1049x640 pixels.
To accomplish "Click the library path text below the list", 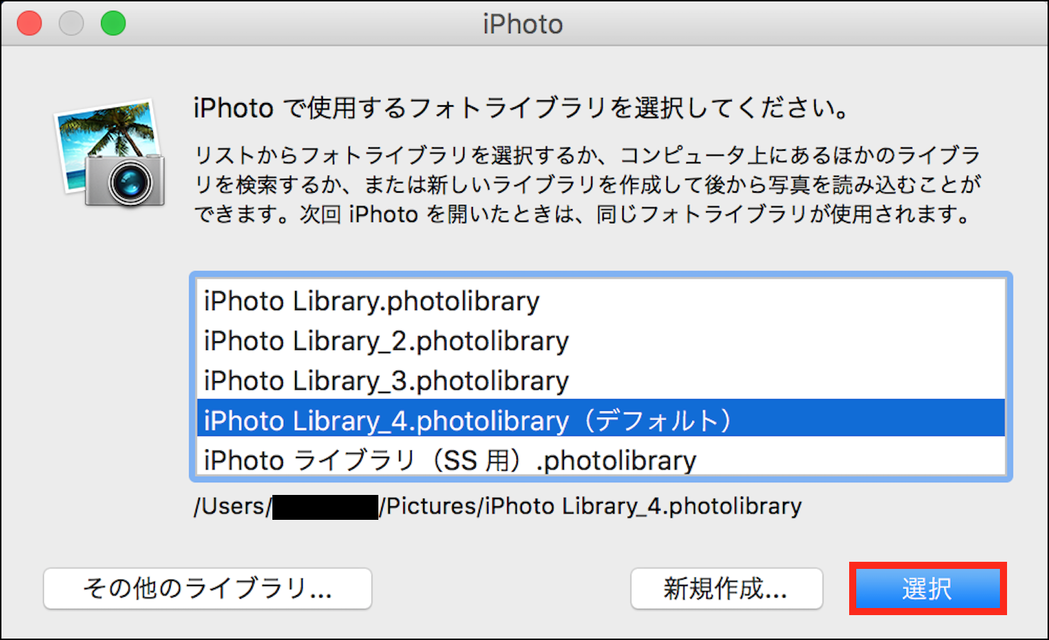I will pos(592,506).
